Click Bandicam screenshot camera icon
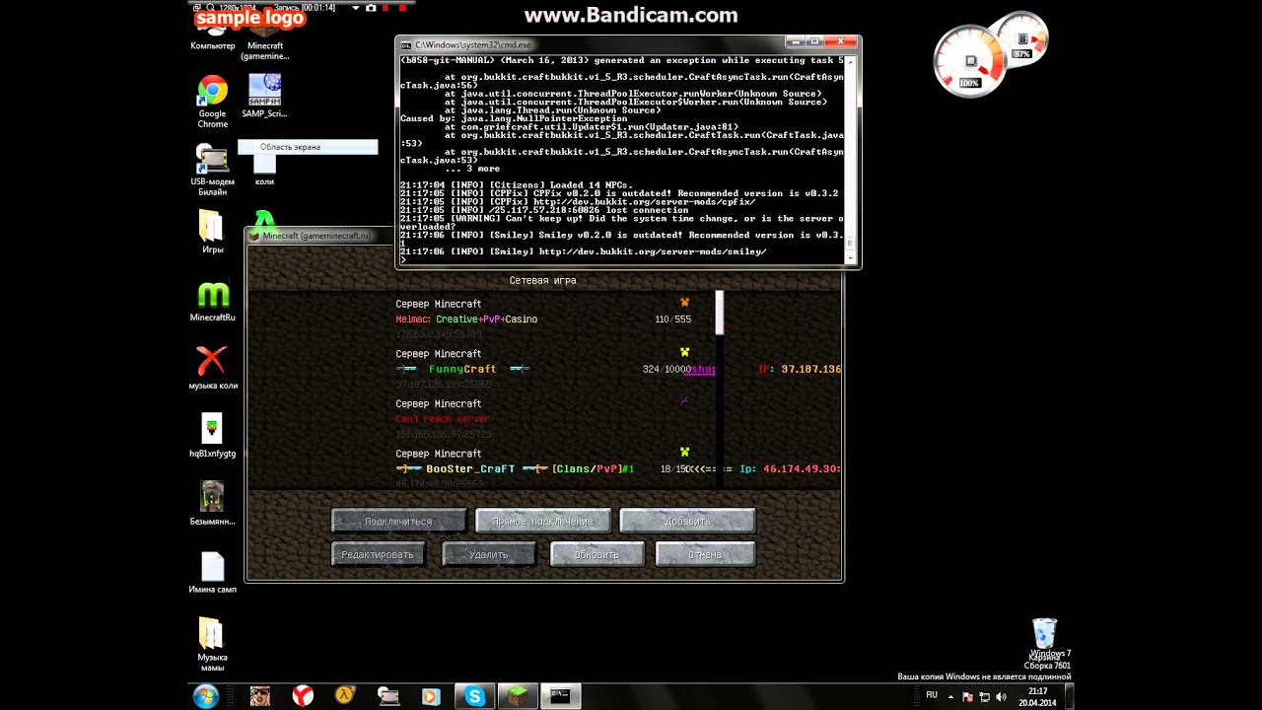This screenshot has width=1262, height=710. 371,8
